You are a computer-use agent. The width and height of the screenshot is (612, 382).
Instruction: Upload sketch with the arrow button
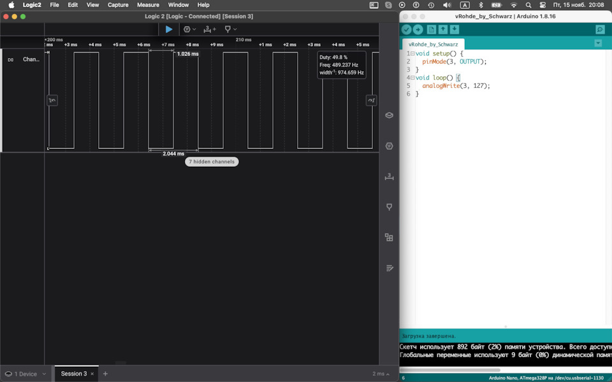point(418,30)
